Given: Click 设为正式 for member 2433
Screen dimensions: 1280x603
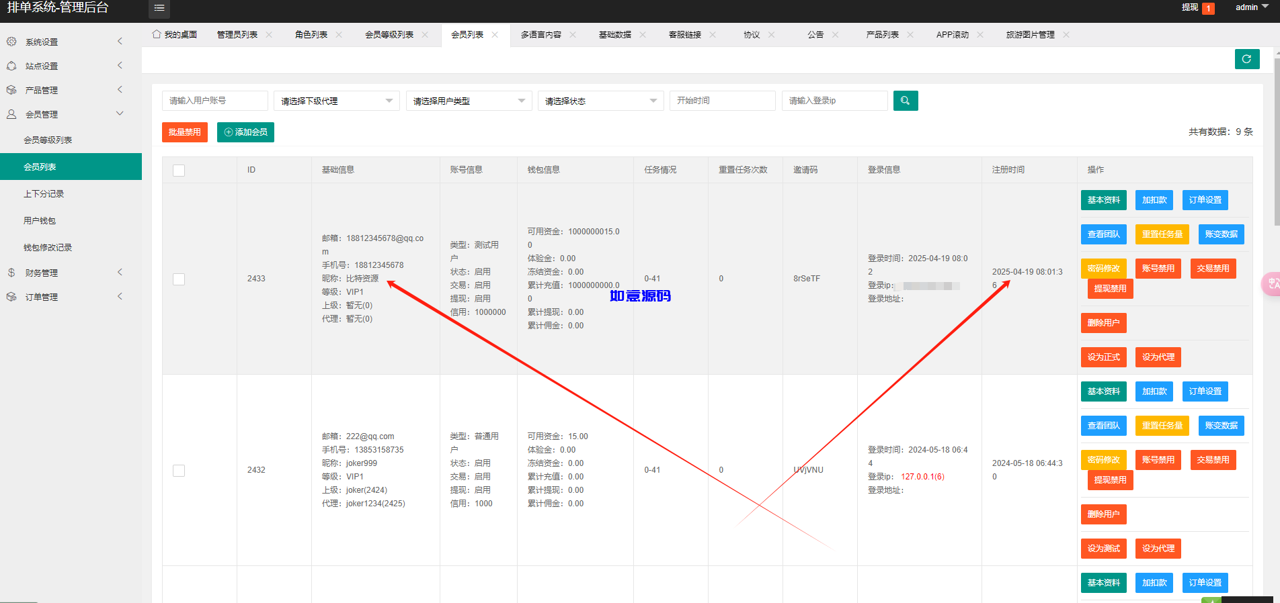Looking at the screenshot, I should coord(1104,357).
